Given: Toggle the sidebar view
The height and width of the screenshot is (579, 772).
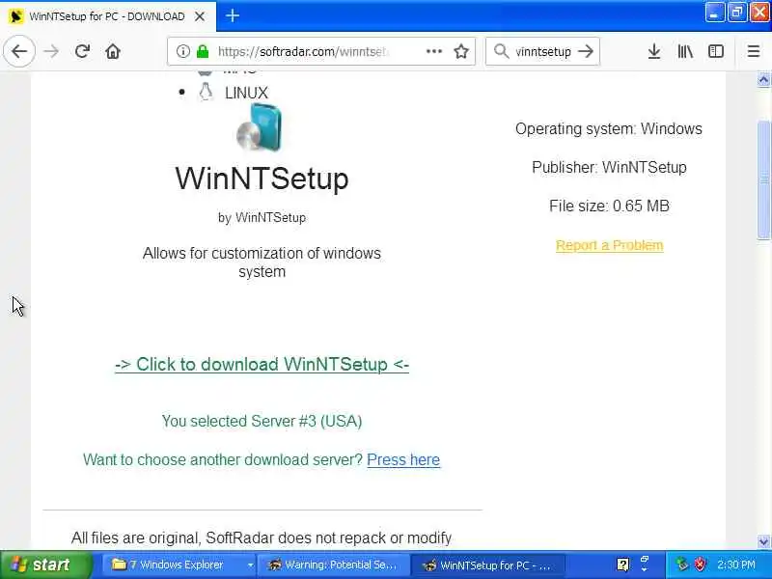Looking at the screenshot, I should [716, 51].
